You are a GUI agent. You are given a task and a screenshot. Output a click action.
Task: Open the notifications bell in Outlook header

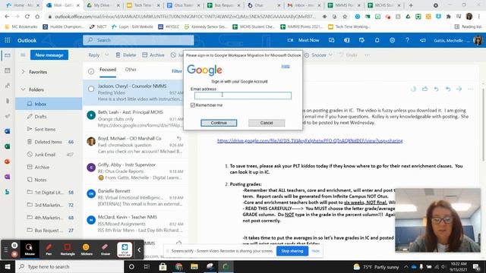(x=377, y=40)
